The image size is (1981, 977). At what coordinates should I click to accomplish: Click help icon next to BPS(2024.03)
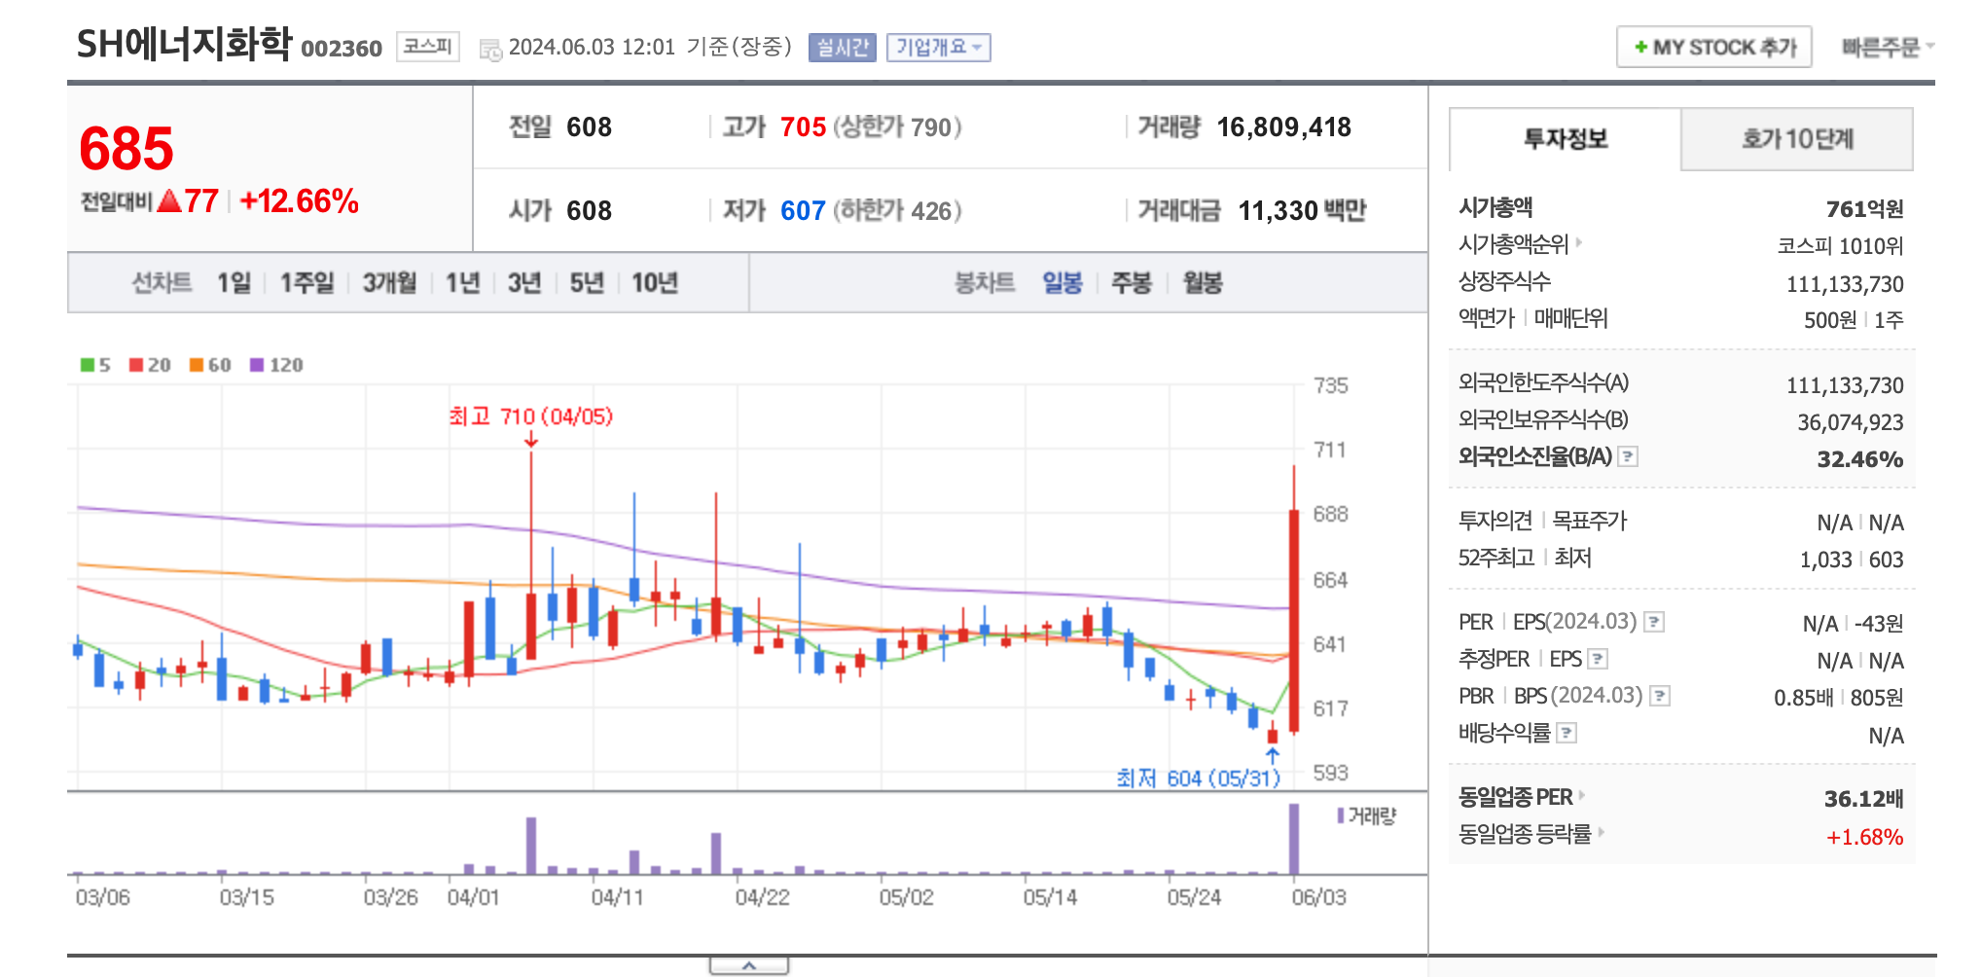(x=1660, y=696)
